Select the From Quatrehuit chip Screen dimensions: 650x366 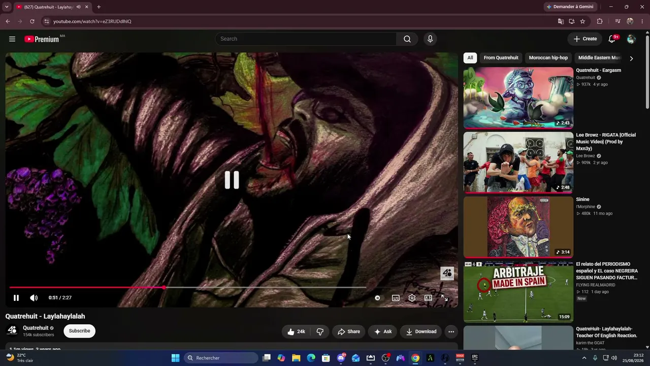pyautogui.click(x=501, y=58)
